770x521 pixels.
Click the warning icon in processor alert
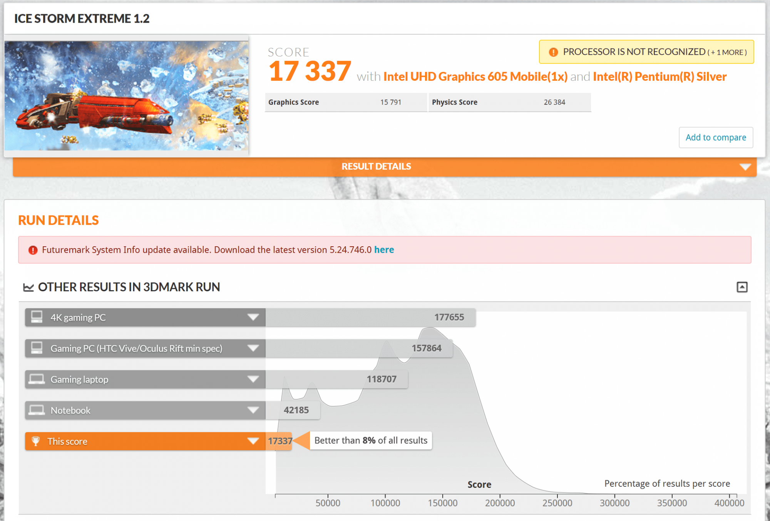(x=553, y=52)
